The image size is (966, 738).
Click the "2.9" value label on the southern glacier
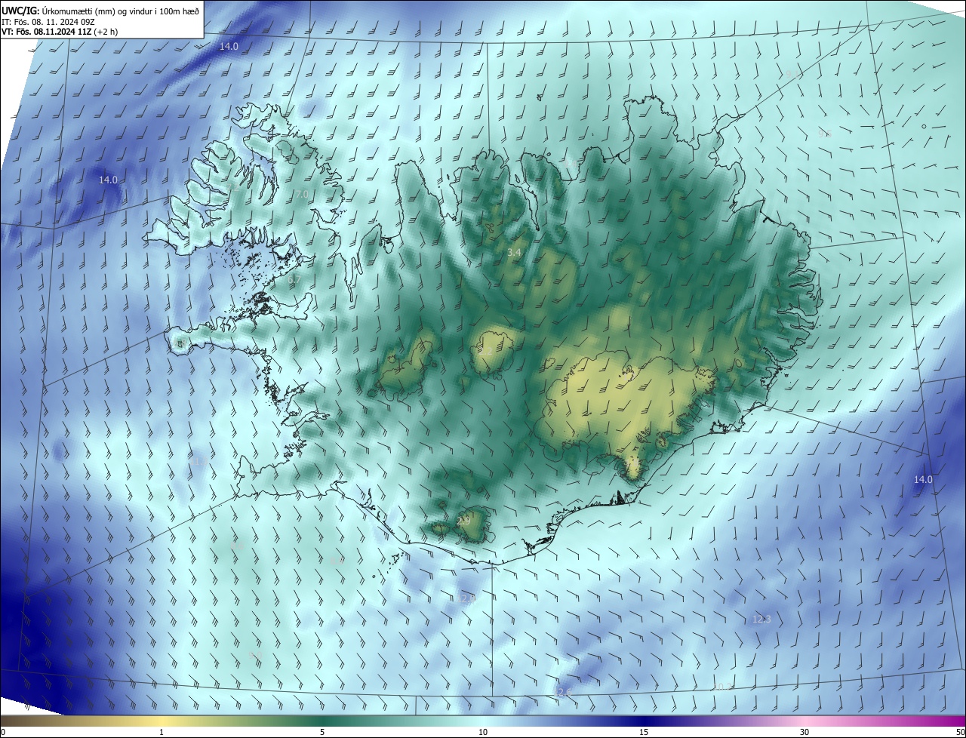[x=463, y=521]
